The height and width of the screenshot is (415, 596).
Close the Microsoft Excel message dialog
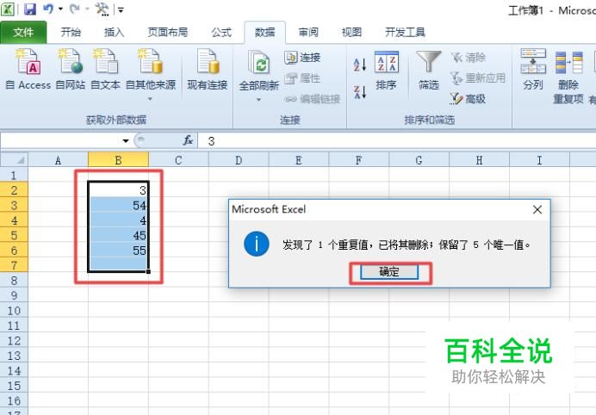click(x=537, y=209)
